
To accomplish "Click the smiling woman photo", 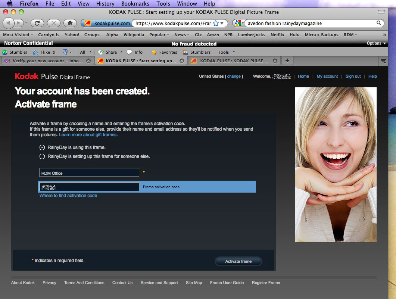I will pyautogui.click(x=336, y=165).
